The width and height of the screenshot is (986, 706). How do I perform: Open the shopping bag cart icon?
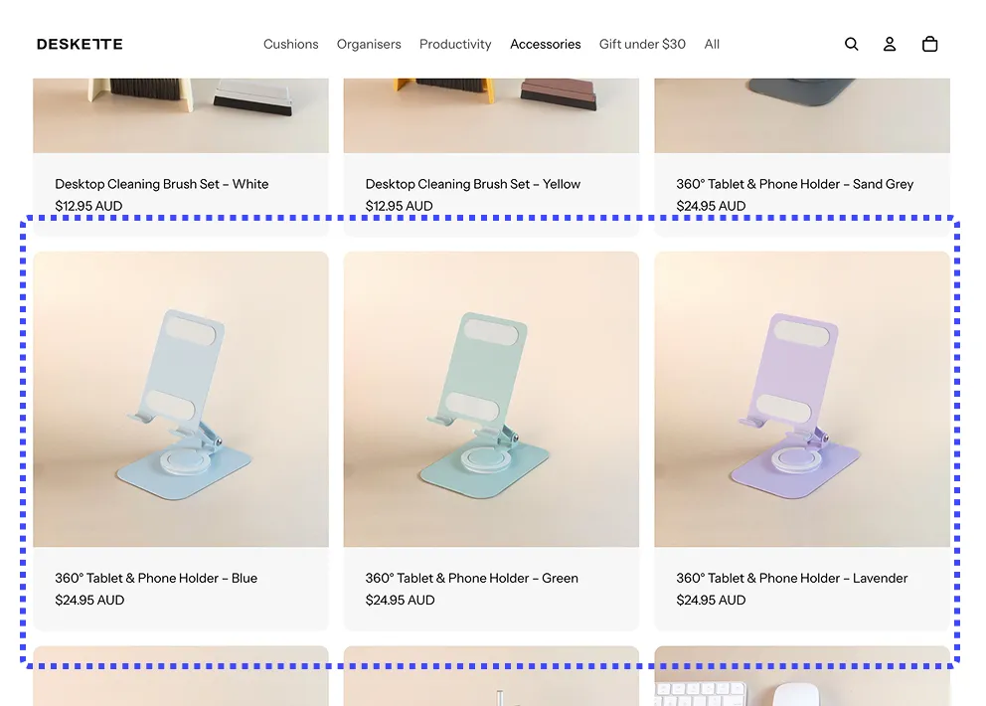(930, 44)
